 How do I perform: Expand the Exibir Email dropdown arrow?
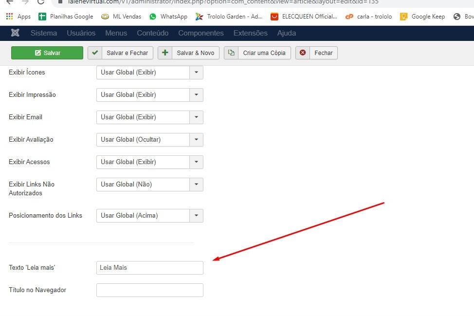196,117
